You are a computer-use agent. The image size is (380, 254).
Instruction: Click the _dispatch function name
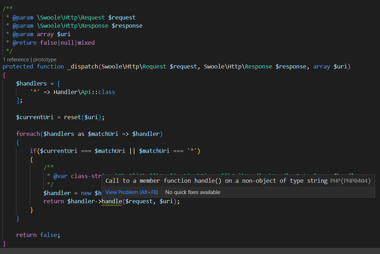[83, 66]
